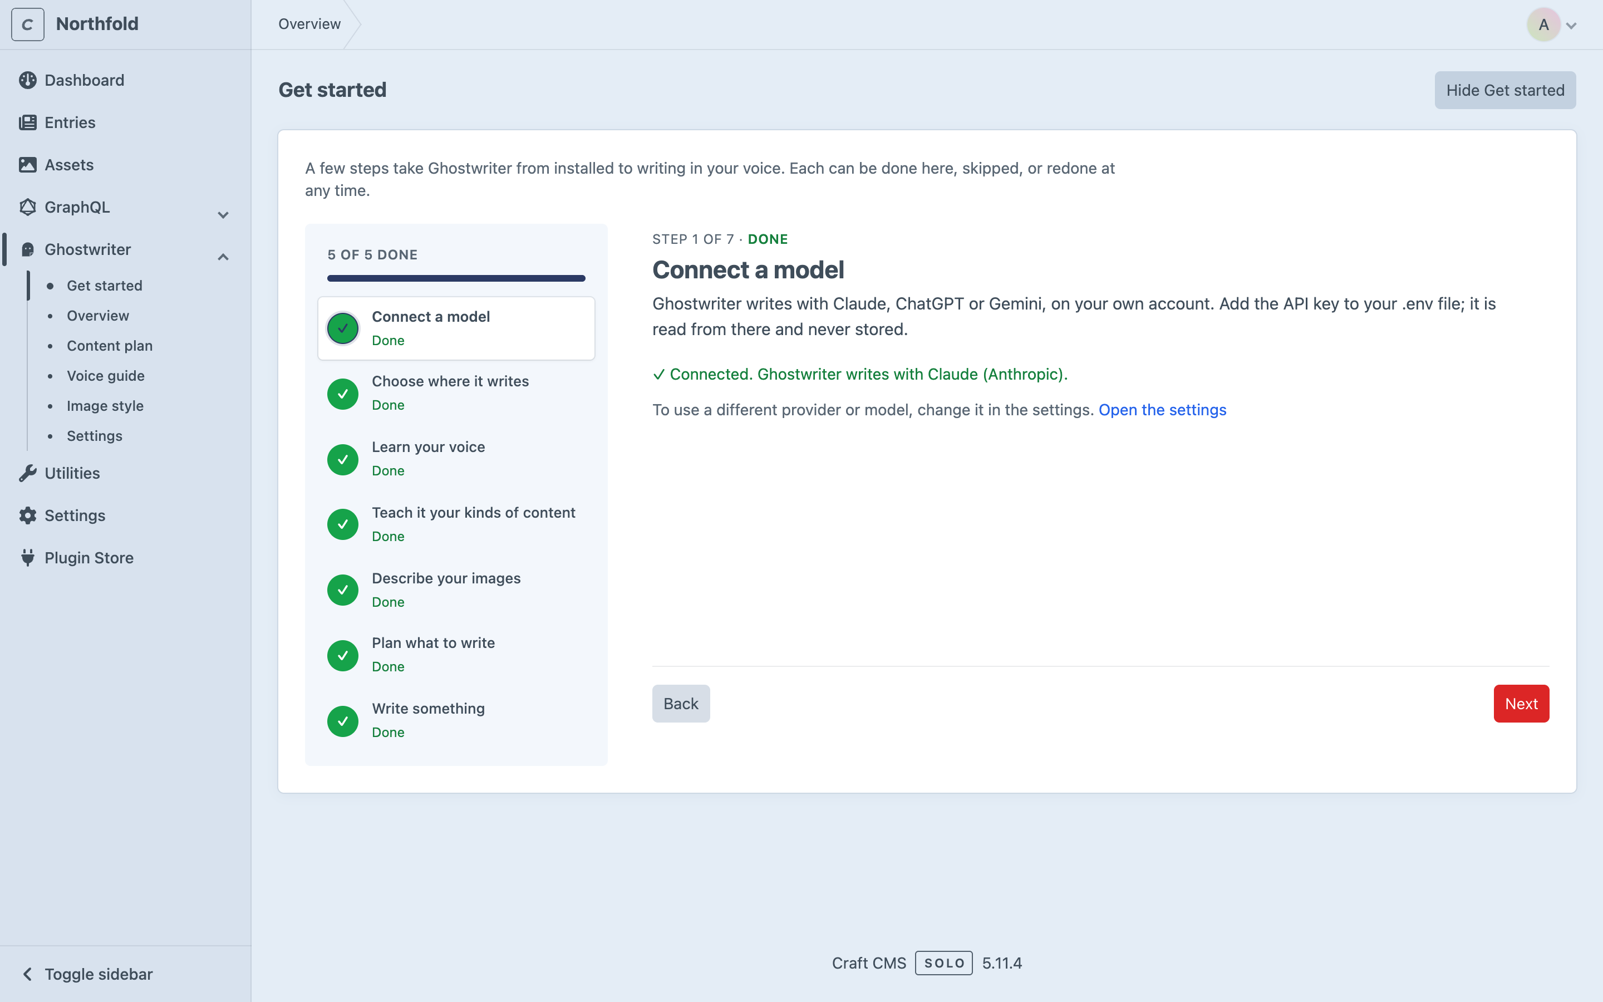This screenshot has width=1603, height=1002.
Task: Click the Next button
Action: (x=1521, y=704)
